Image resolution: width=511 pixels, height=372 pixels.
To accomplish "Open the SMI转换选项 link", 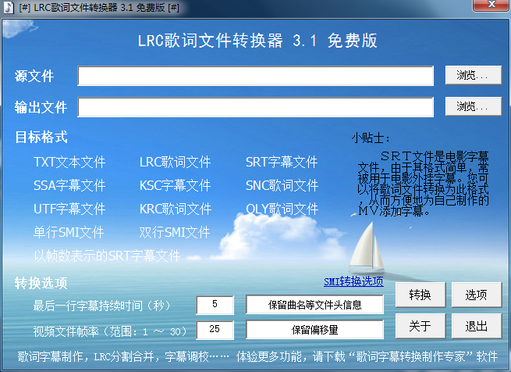I will [x=353, y=282].
